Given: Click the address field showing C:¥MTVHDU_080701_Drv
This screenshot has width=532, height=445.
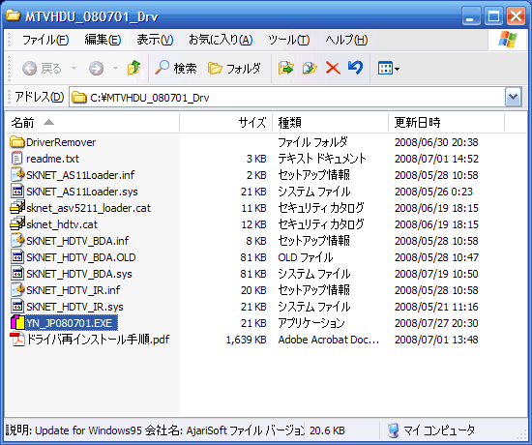Looking at the screenshot, I should coord(287,98).
